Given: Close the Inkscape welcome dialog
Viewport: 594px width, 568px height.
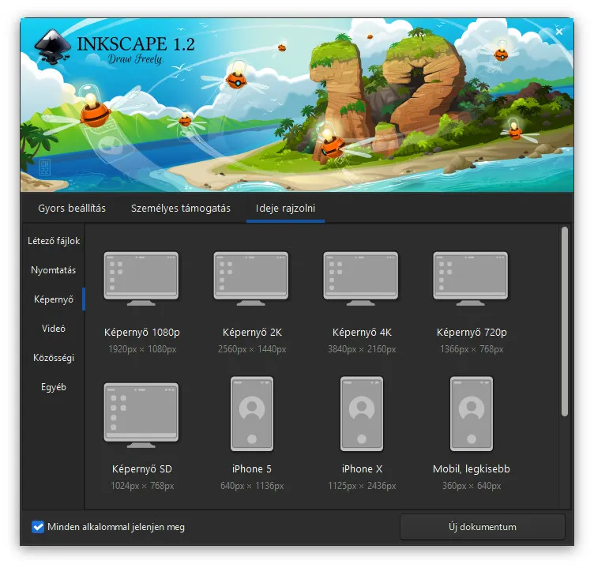Looking at the screenshot, I should (559, 32).
